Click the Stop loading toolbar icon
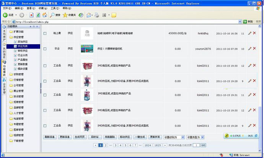Viewport: 264px width, 158px height. (x=31, y=15)
